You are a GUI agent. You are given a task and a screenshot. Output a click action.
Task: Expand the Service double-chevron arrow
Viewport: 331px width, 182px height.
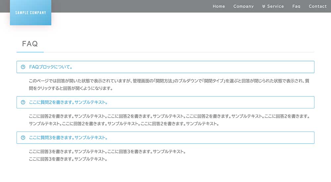[264, 6]
